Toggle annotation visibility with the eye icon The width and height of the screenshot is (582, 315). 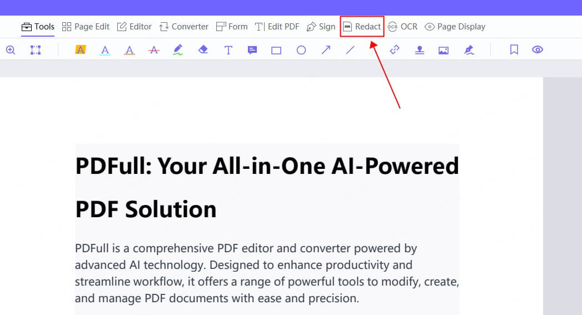pyautogui.click(x=538, y=50)
